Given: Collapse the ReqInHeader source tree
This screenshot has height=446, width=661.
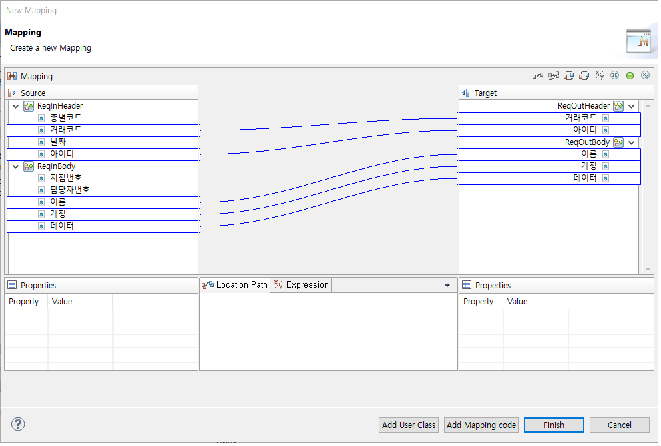Looking at the screenshot, I should (15, 105).
